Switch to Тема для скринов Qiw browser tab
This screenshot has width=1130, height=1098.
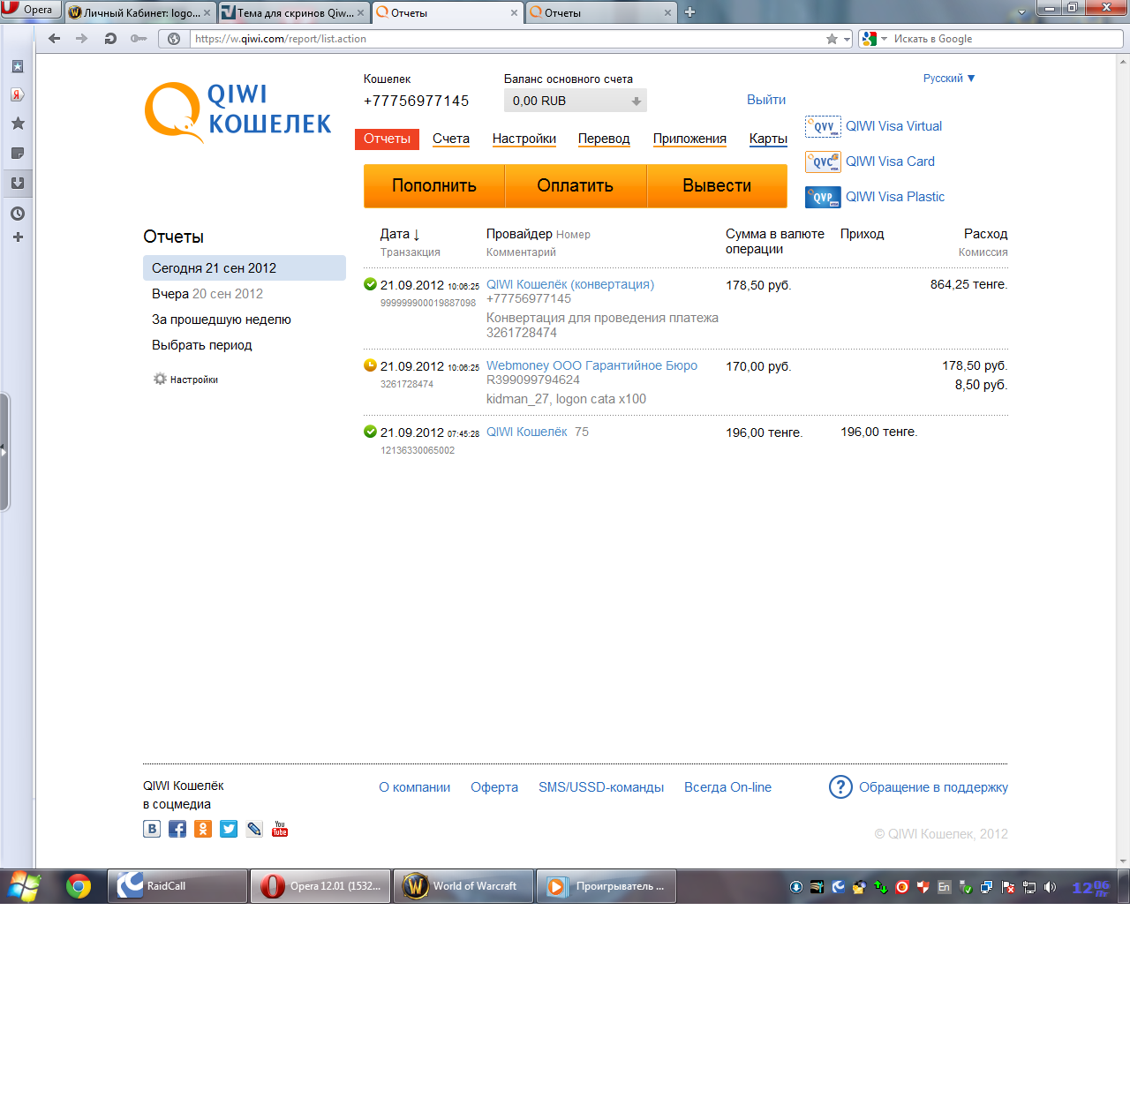[x=293, y=12]
